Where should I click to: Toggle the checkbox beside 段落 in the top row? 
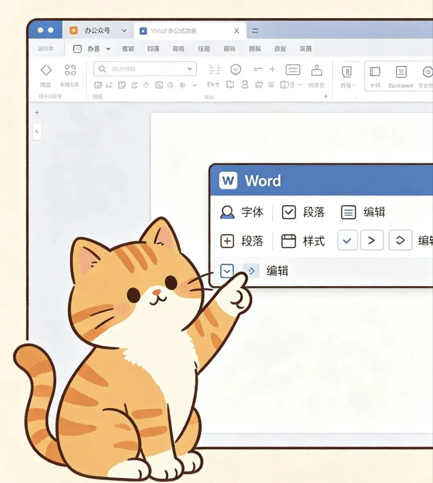pyautogui.click(x=289, y=212)
